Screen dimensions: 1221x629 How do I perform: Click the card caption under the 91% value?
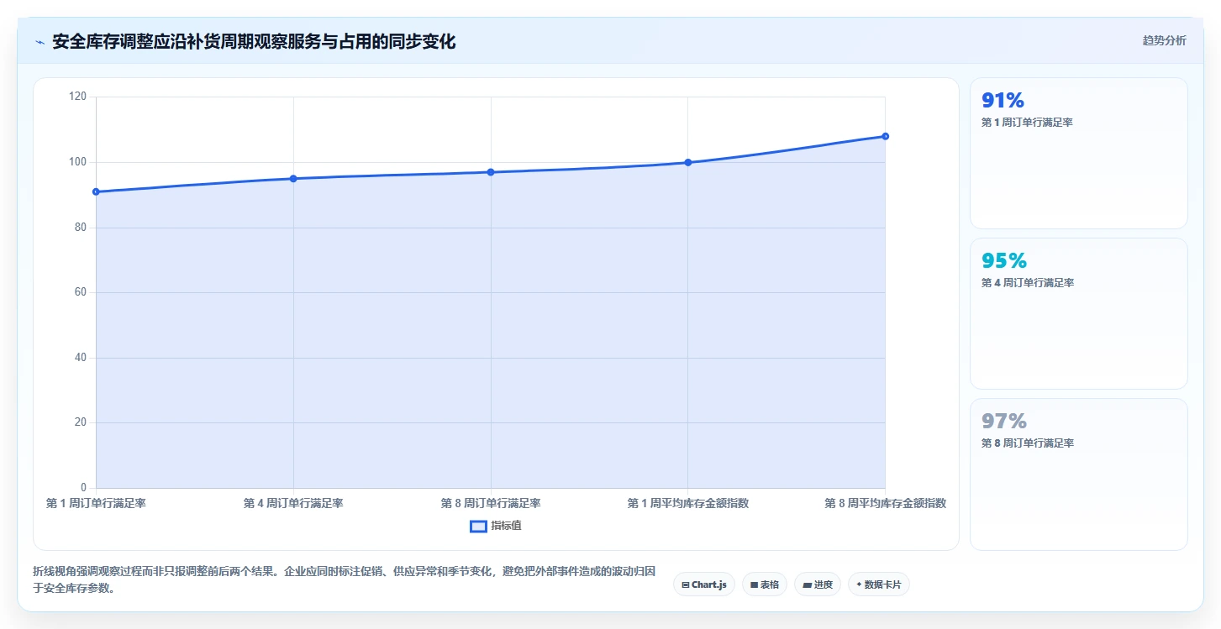pos(1027,123)
